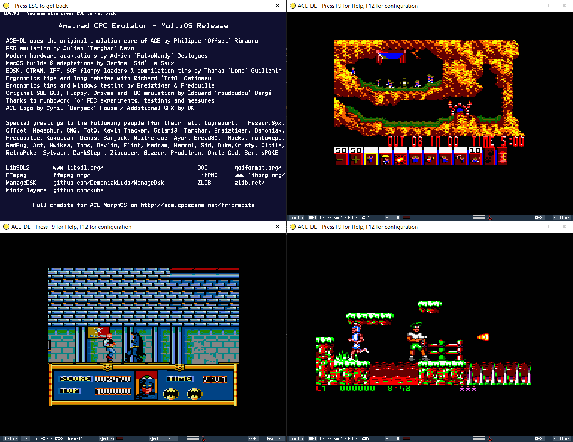Screen dimensions: 573x442
Task: Click the joystick icon in Lemmings window status bar
Action: coord(490,218)
